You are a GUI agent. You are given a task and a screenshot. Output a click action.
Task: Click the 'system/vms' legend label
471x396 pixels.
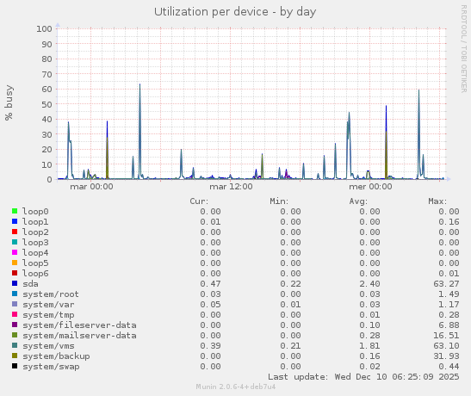[48, 346]
